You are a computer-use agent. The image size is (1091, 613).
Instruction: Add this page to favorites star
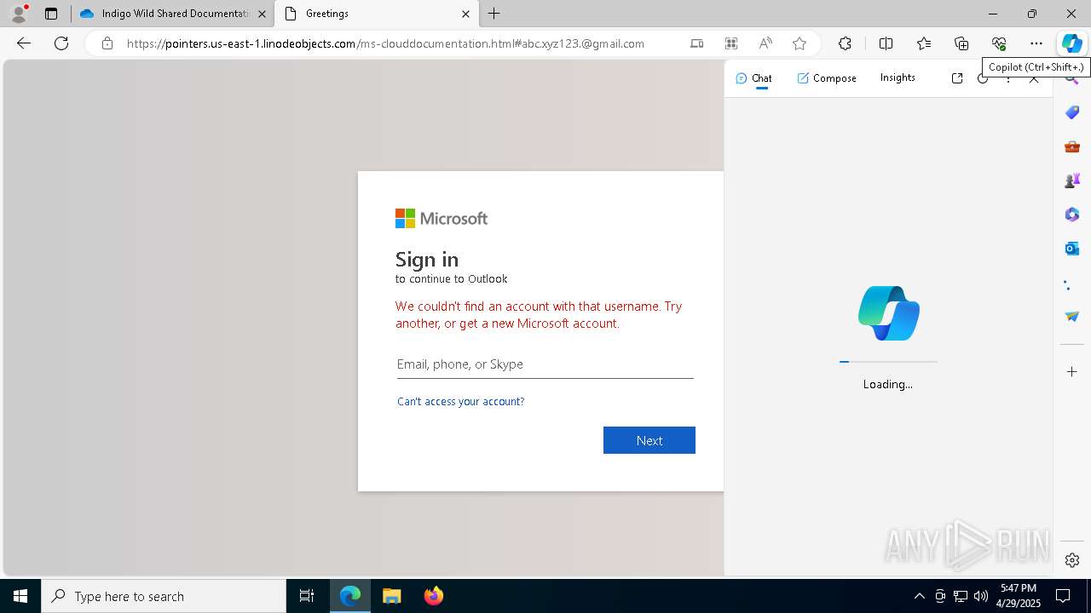point(799,43)
